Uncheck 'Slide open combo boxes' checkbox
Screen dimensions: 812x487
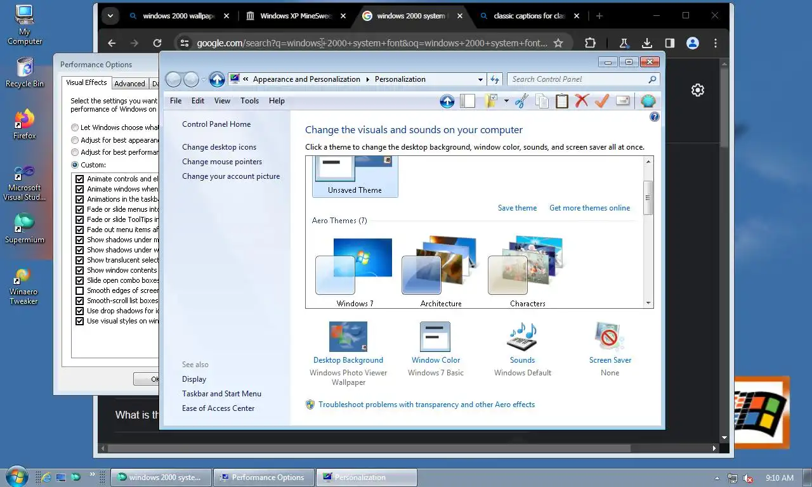pos(80,280)
